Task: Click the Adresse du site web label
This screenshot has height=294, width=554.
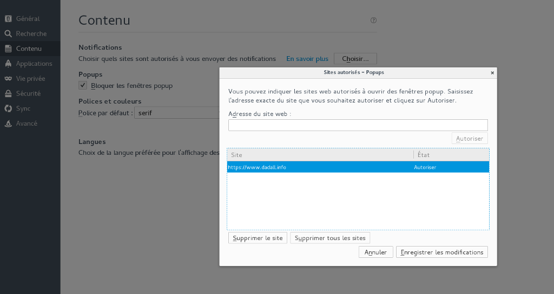Action: click(x=260, y=114)
